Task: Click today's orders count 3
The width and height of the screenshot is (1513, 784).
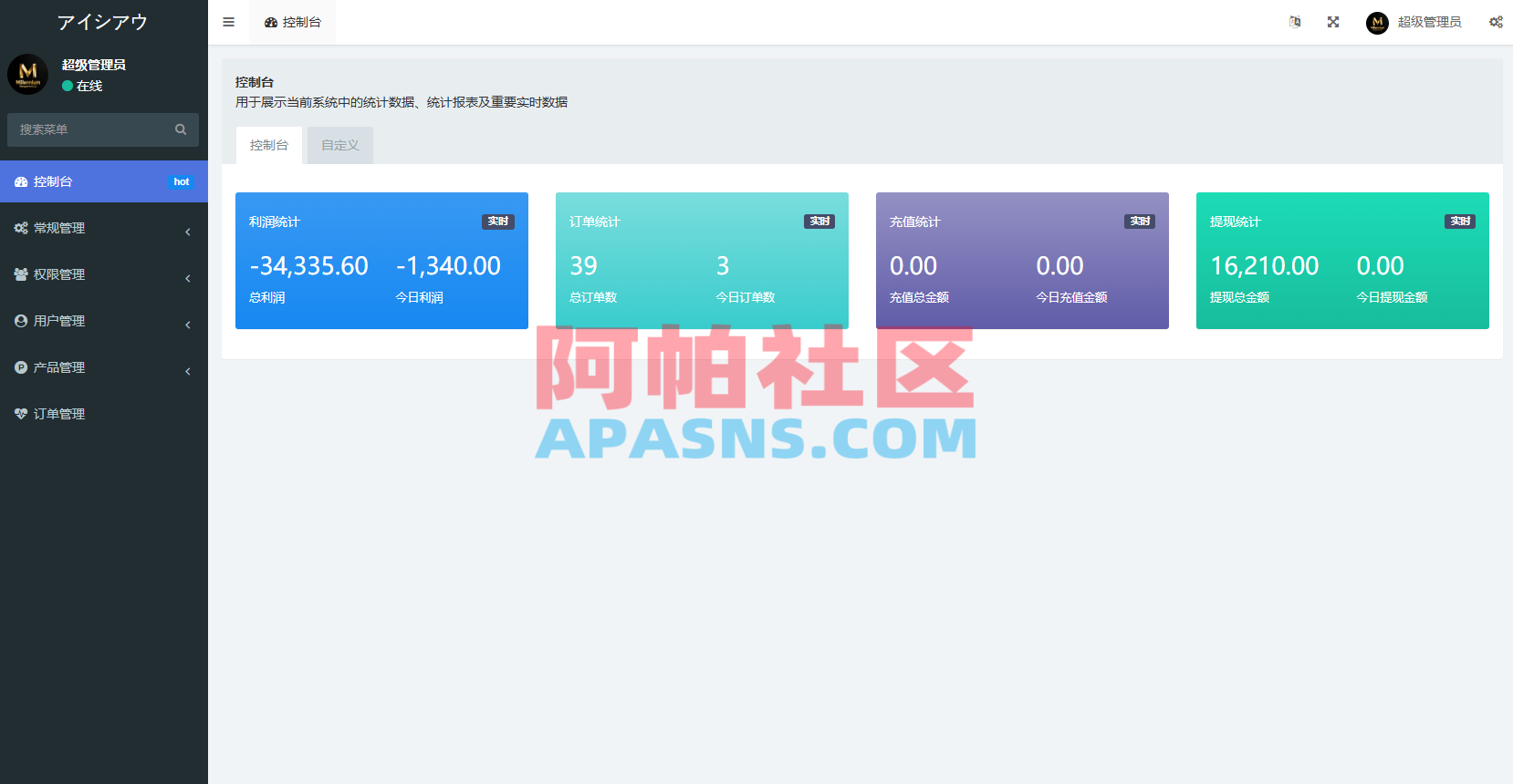Action: click(x=723, y=266)
